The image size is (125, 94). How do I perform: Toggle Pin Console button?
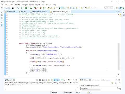[x=61, y=80]
